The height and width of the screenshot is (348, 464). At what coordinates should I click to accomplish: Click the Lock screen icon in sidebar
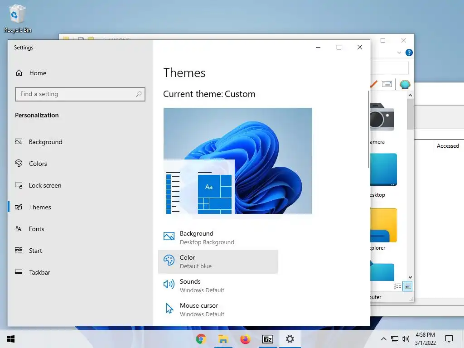pyautogui.click(x=19, y=185)
